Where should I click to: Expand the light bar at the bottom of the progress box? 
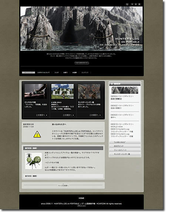tap(63, 176)
